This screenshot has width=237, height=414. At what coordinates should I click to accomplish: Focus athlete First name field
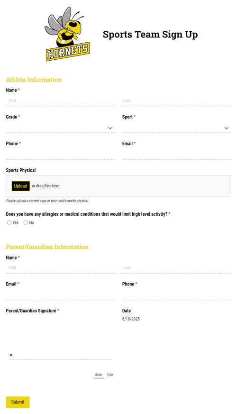pos(61,101)
